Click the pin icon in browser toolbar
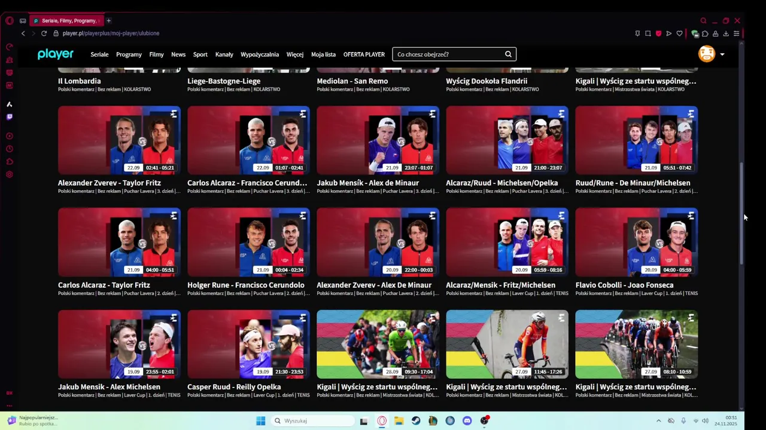The height and width of the screenshot is (430, 766). [637, 33]
